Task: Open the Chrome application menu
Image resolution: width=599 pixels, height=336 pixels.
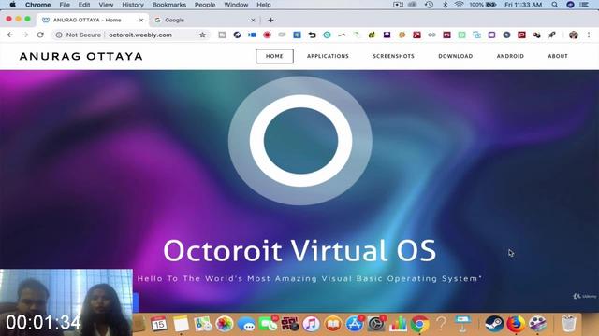Action: pyautogui.click(x=37, y=5)
